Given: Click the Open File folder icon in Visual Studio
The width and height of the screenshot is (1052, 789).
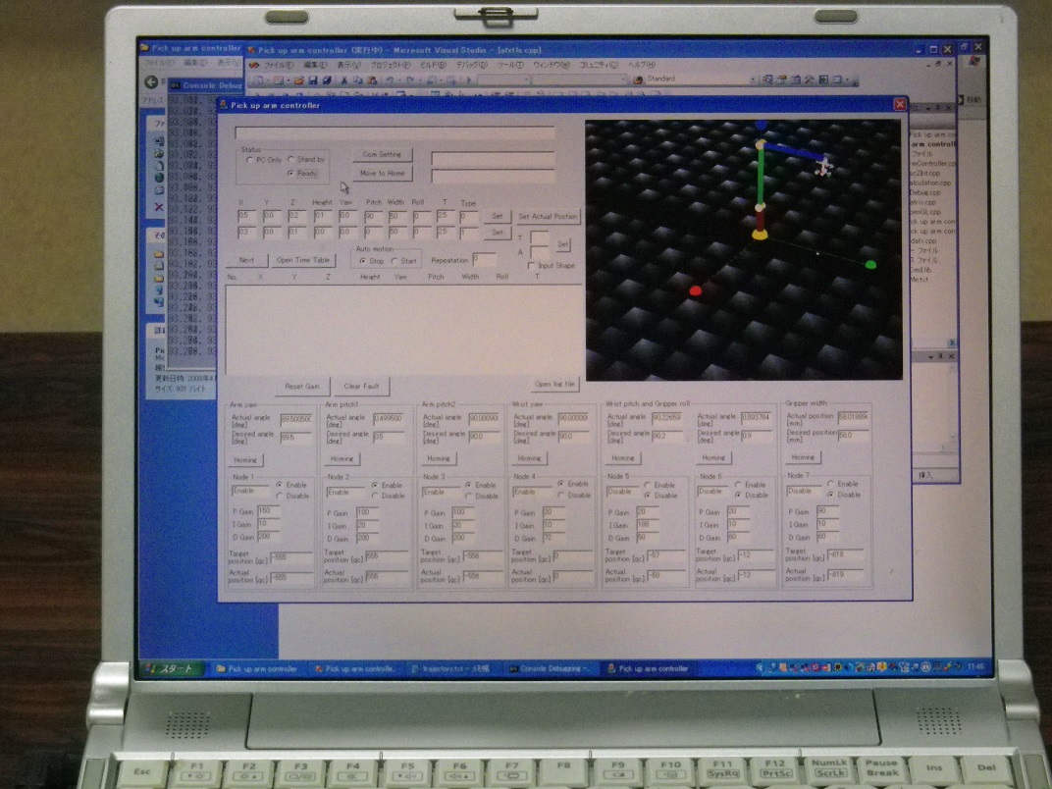Looking at the screenshot, I should point(298,80).
